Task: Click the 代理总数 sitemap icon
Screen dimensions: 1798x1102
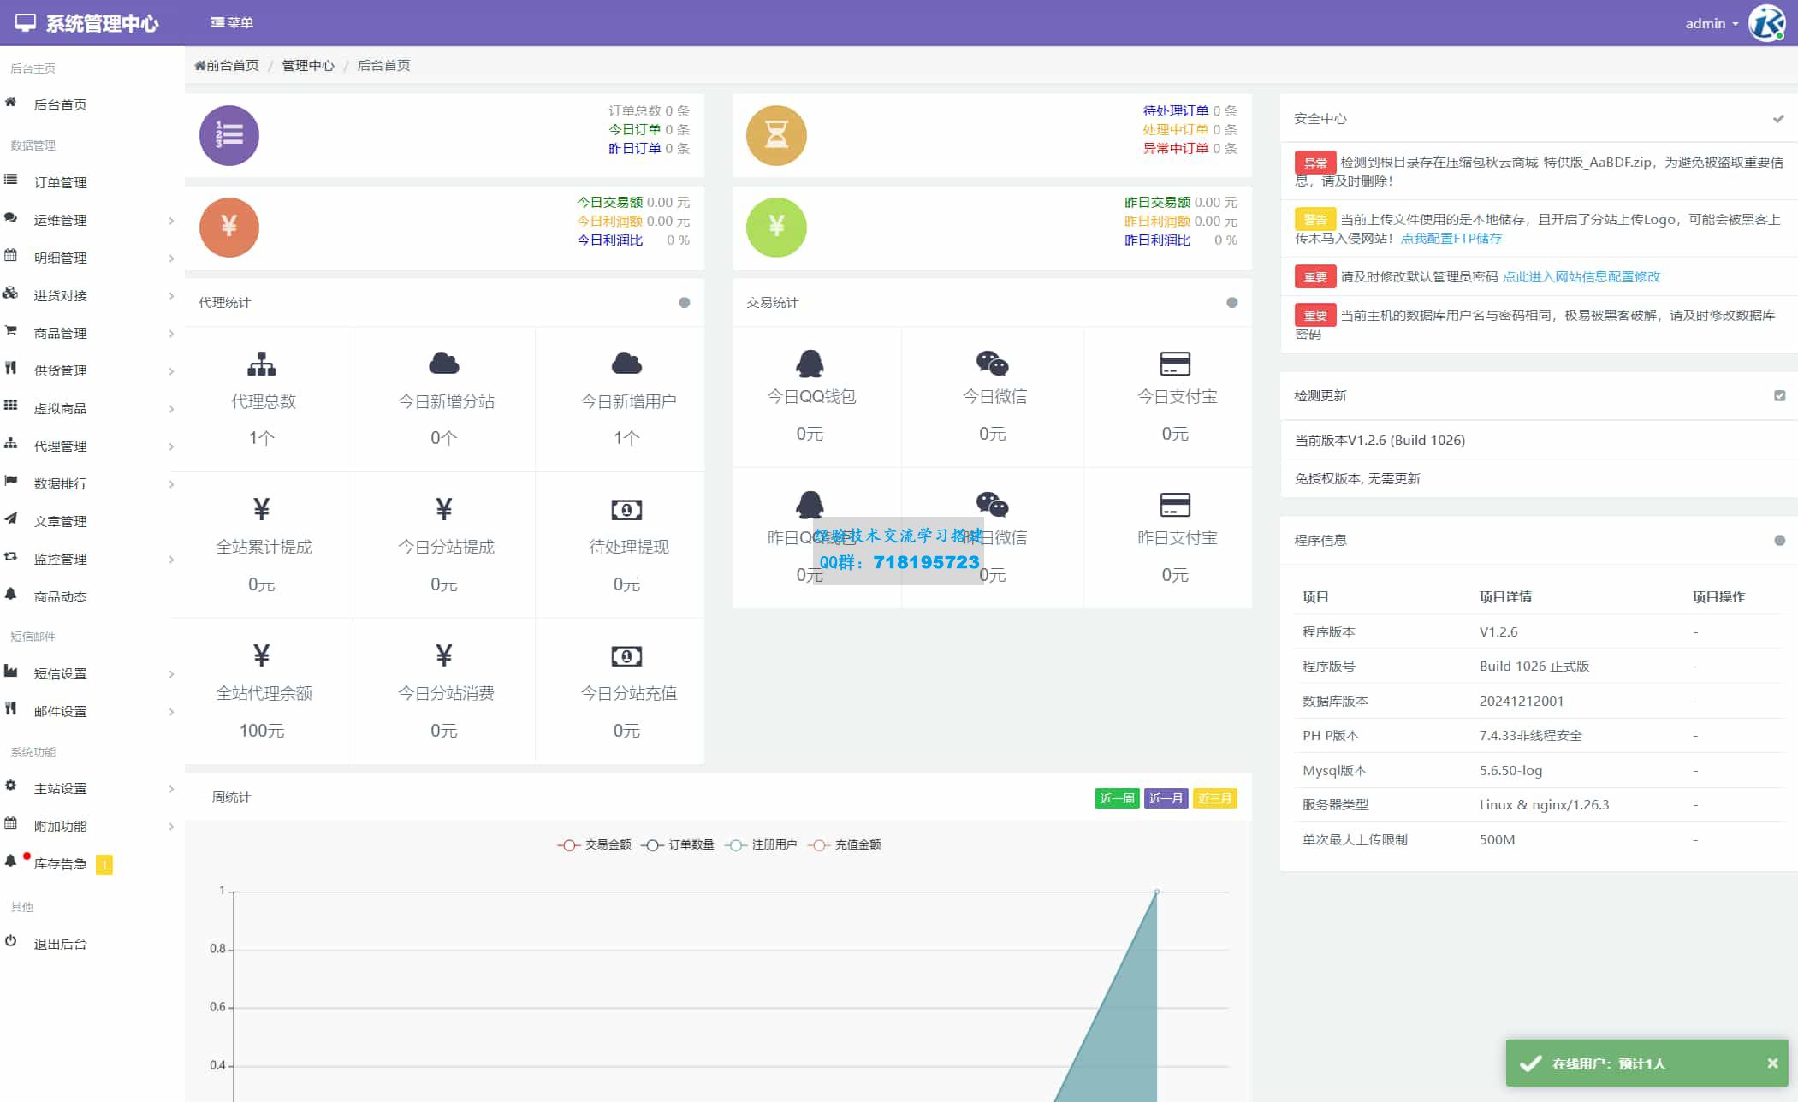Action: tap(262, 364)
